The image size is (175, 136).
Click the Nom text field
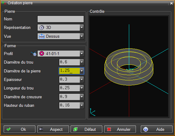[x=60, y=19]
